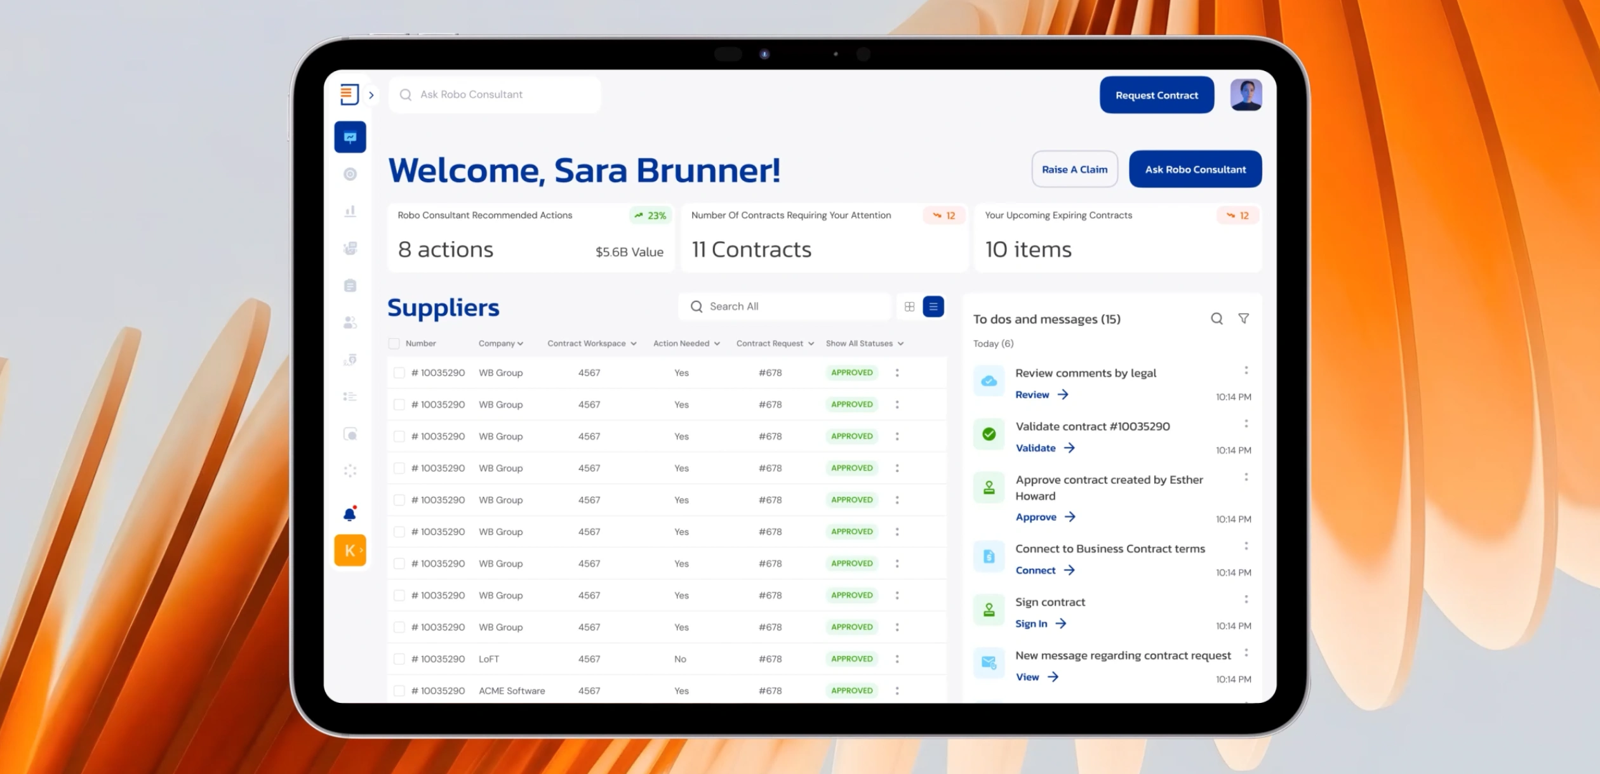This screenshot has width=1600, height=774.
Task: Click the Approve link for Esther Howard contract
Action: coord(1046,517)
